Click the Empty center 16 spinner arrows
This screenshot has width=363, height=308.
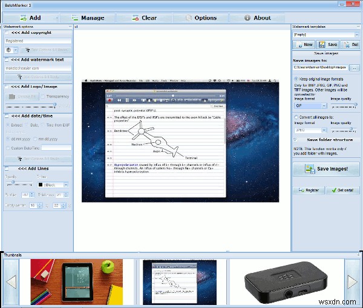40,205
